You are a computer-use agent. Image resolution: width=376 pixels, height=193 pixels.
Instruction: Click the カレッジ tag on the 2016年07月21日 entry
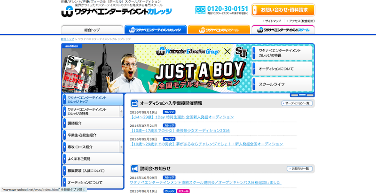tap(169, 126)
